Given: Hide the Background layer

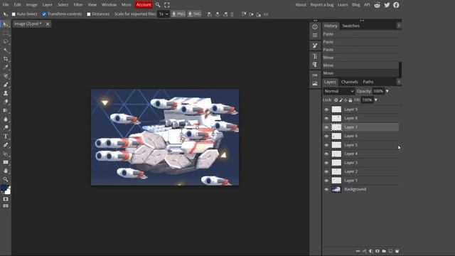Looking at the screenshot, I should pyautogui.click(x=326, y=190).
